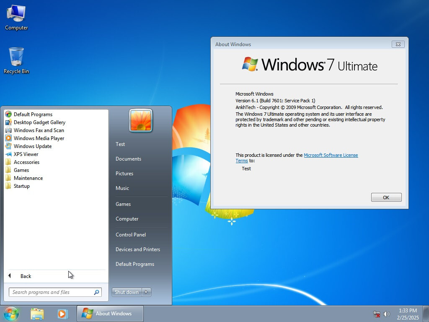This screenshot has height=322, width=429.
Task: Expand the Startup folder
Action: coord(22,186)
